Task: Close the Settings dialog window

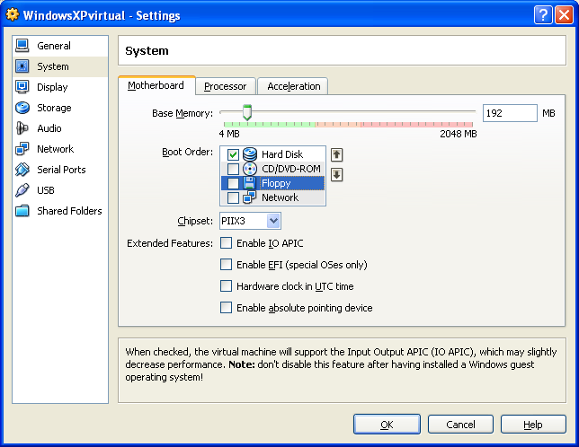Action: 564,15
